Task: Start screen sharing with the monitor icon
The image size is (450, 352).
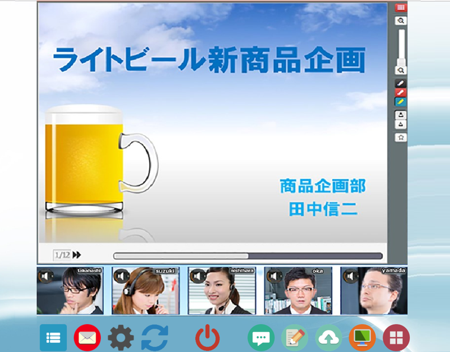Action: 362,338
